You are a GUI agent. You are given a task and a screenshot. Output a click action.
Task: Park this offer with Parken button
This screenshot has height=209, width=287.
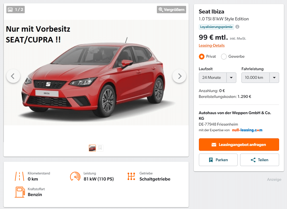click(218, 160)
